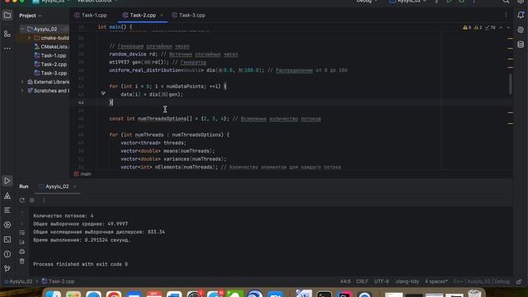
Task: Open editor tabs options three-dots menu
Action: [x=506, y=15]
